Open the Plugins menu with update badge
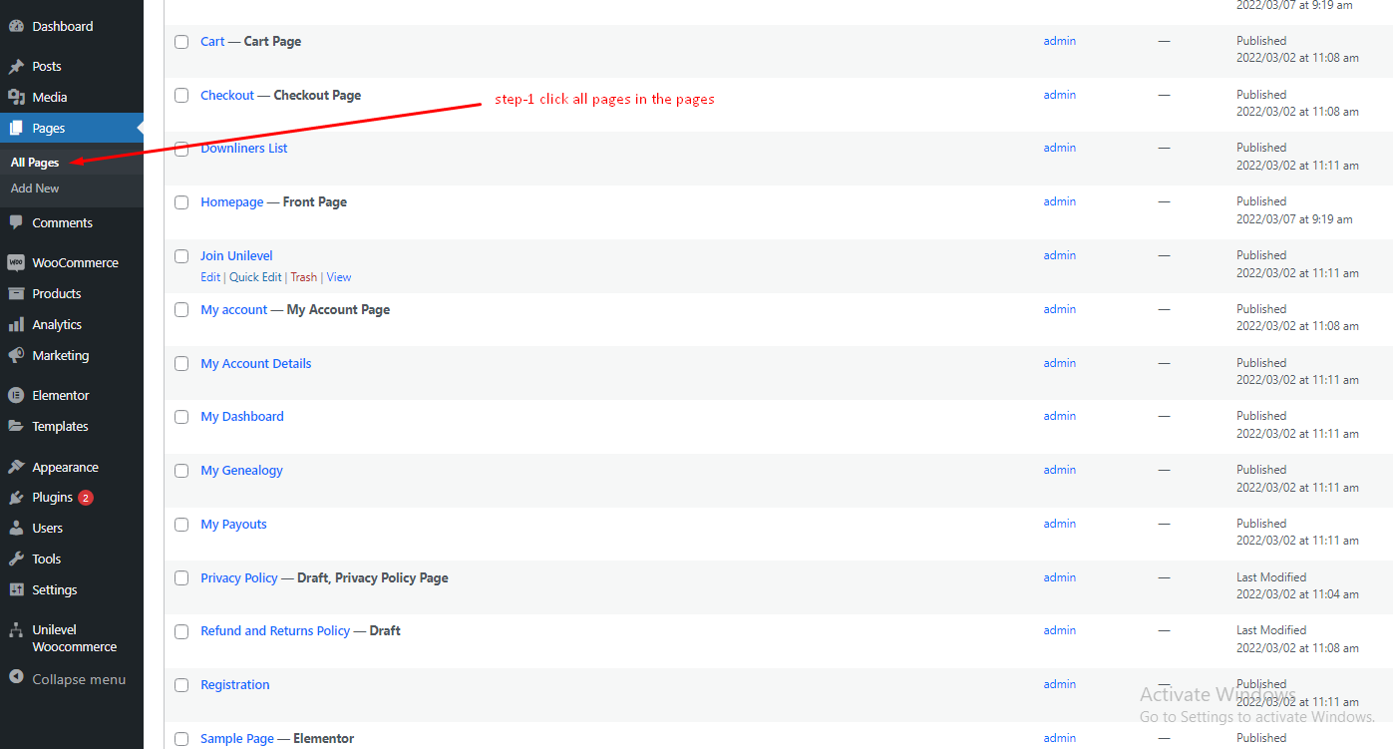The width and height of the screenshot is (1393, 749). [x=53, y=498]
